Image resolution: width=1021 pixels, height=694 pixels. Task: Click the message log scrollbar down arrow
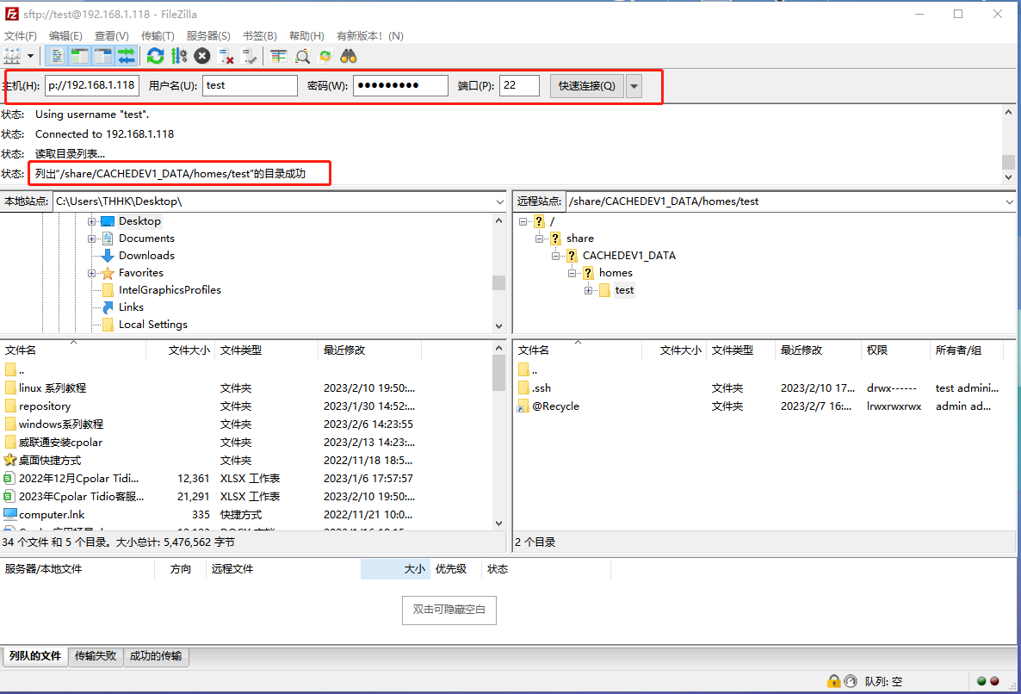click(1009, 177)
